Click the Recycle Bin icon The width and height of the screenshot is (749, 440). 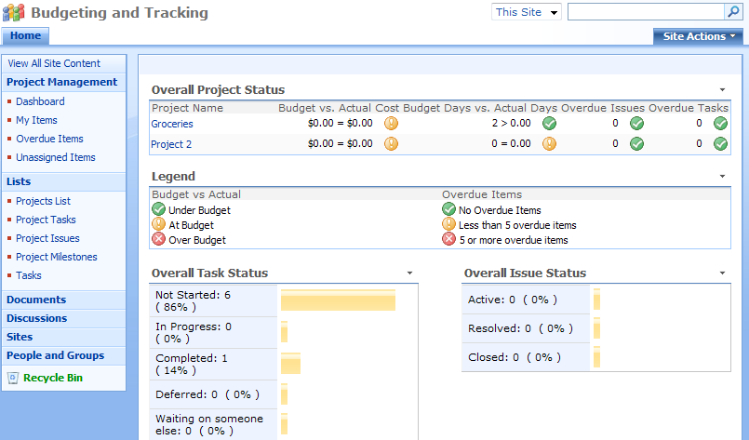pos(13,379)
